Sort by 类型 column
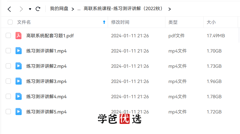The width and height of the screenshot is (240, 134). point(173,22)
